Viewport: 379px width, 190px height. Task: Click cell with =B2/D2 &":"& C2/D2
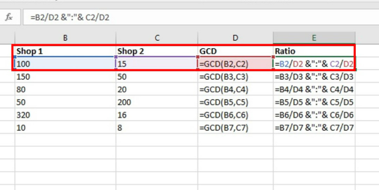(x=314, y=64)
